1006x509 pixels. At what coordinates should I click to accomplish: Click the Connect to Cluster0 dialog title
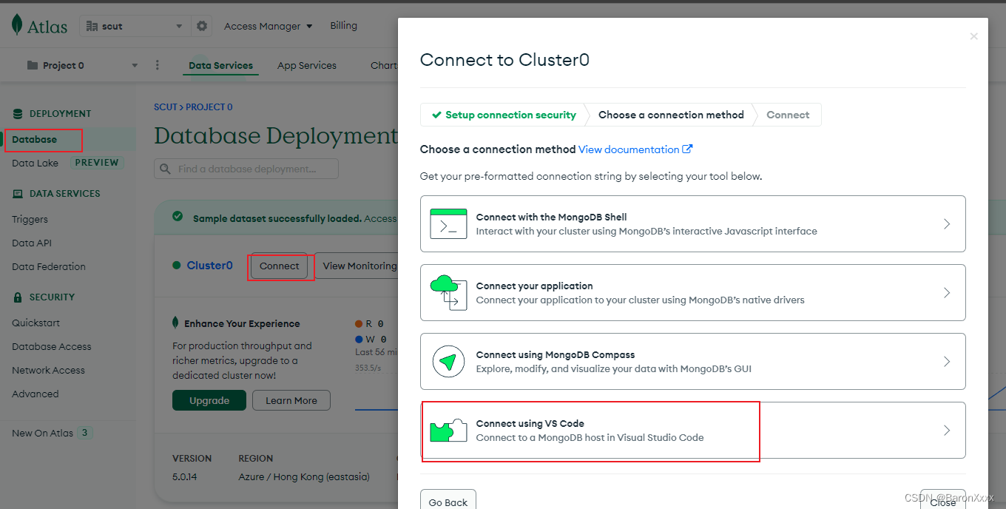[x=504, y=60]
